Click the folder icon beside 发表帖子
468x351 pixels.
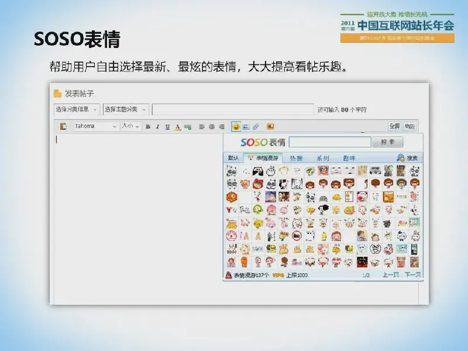tap(57, 94)
